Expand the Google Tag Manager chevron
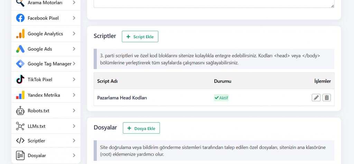 pos(74,64)
